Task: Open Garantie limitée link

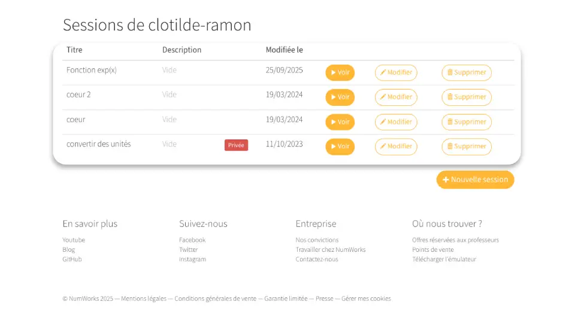Action: click(286, 298)
